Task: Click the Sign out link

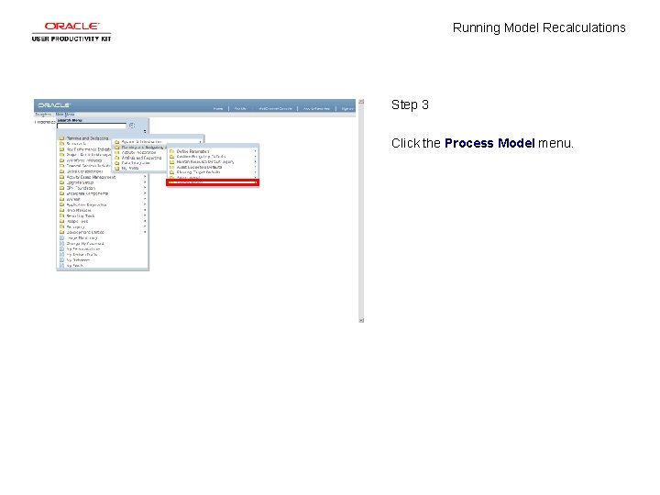Action: point(347,108)
